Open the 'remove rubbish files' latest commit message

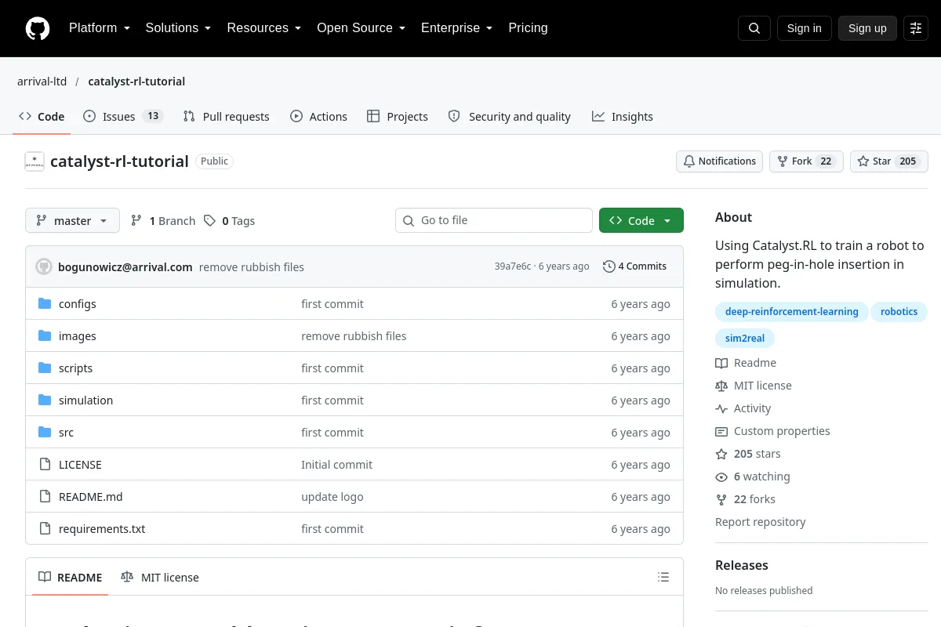tap(252, 267)
